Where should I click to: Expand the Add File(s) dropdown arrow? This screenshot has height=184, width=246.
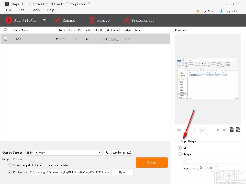click(x=44, y=20)
